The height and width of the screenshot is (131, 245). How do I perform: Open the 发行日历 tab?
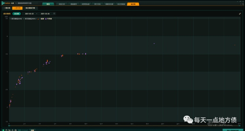[x=98, y=4]
